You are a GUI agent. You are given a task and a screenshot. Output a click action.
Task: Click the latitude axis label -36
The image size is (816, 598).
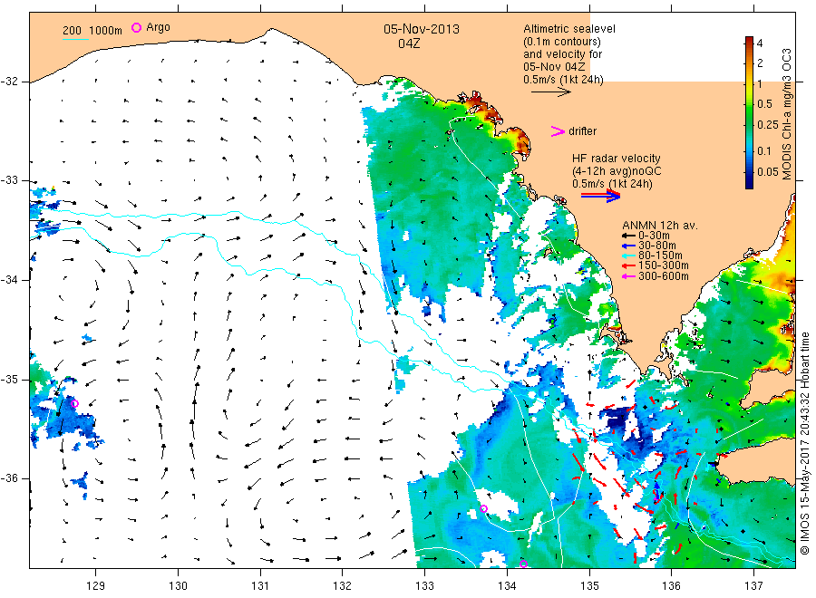pyautogui.click(x=9, y=479)
